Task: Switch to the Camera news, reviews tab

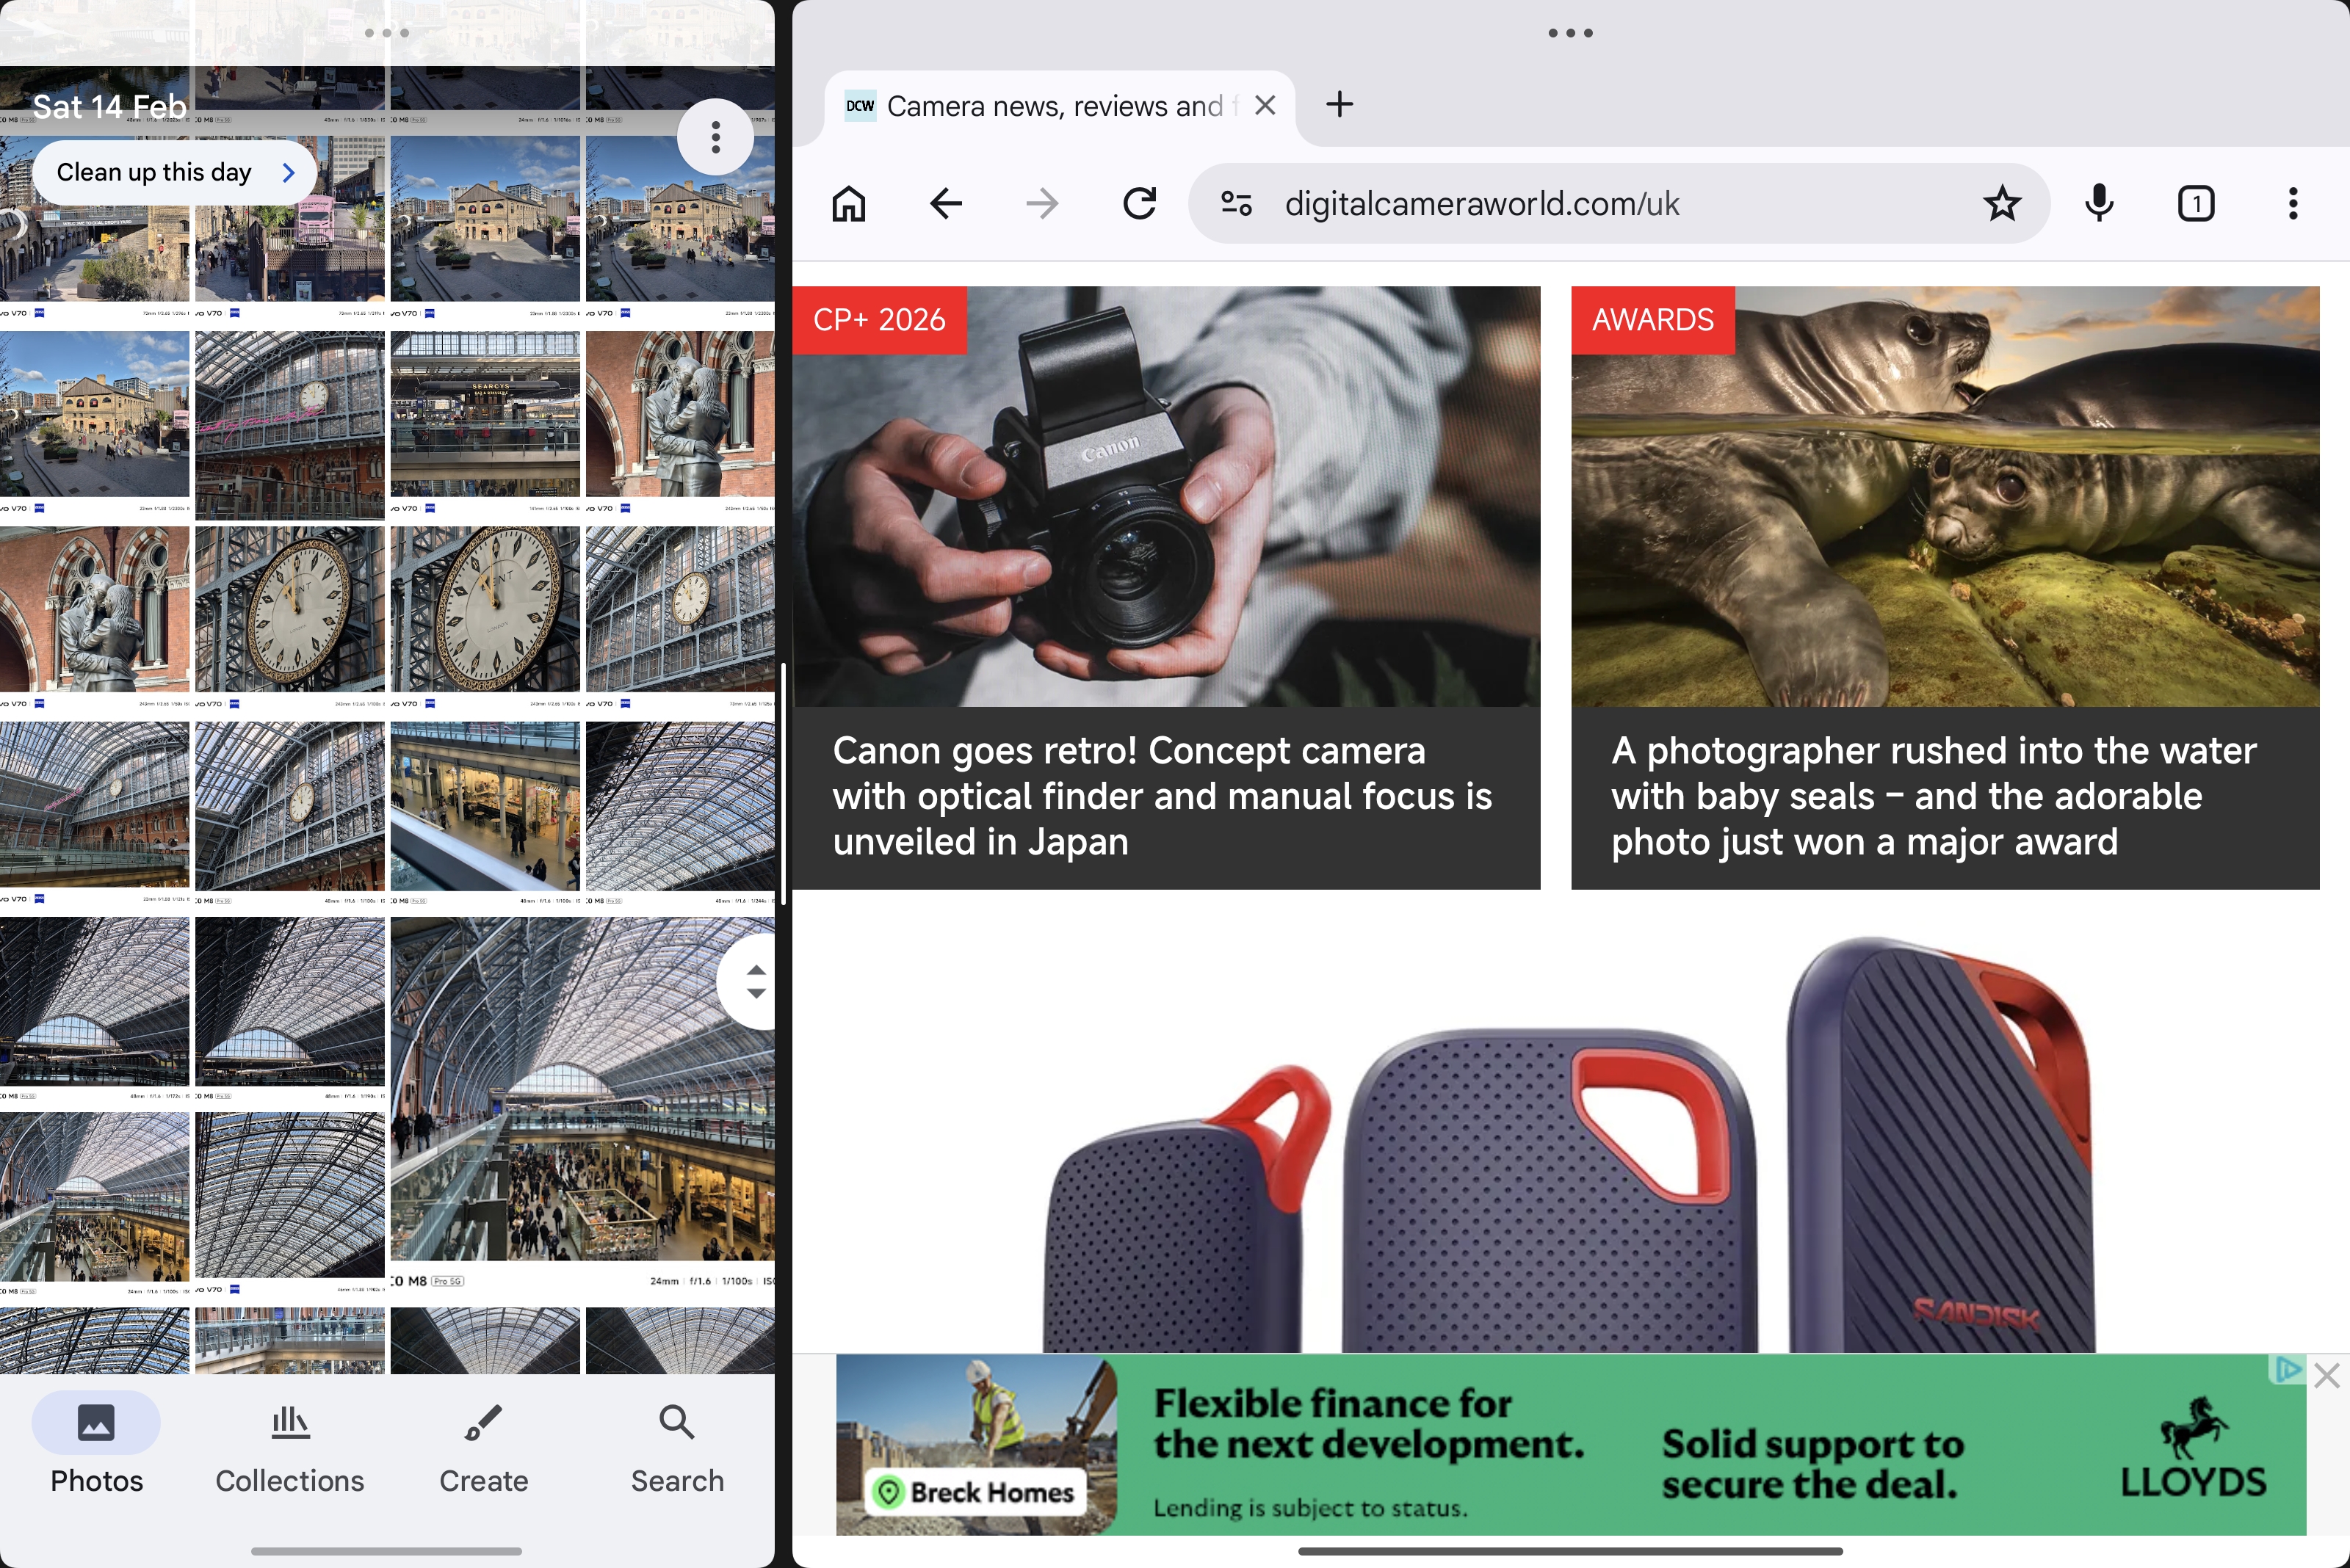Action: pos(1050,105)
